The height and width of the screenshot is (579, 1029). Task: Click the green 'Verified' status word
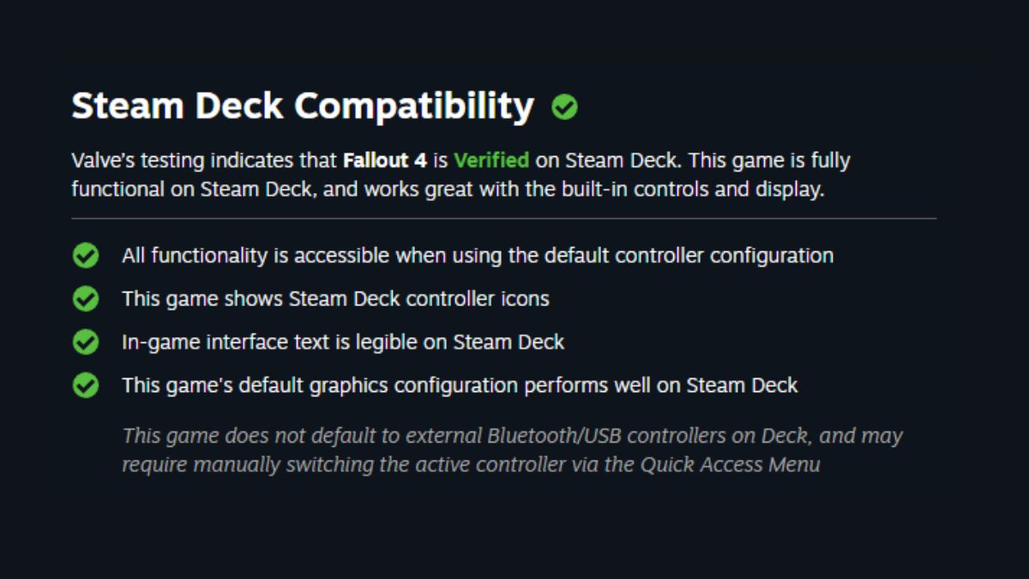(491, 160)
